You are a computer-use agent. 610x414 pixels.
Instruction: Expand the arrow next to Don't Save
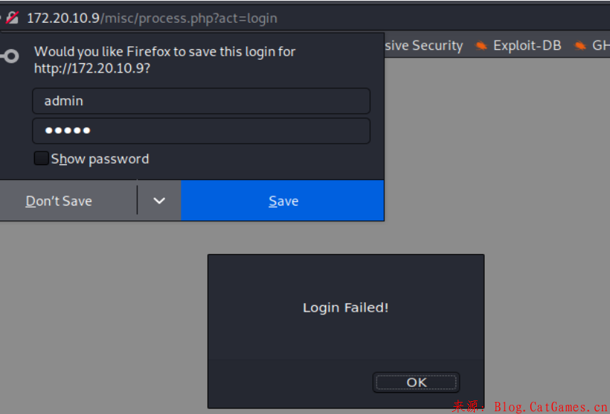[159, 201]
